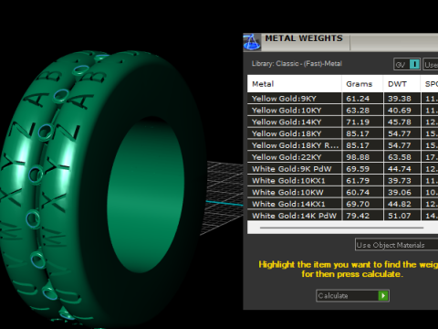This screenshot has width=438, height=329.
Task: Click the 69.59 grams value
Action: [358, 169]
